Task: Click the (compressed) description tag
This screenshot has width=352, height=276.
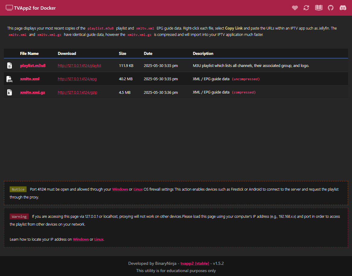Action: coord(244,92)
